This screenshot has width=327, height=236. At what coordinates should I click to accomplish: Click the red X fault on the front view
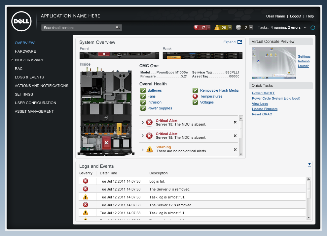pos(104,54)
